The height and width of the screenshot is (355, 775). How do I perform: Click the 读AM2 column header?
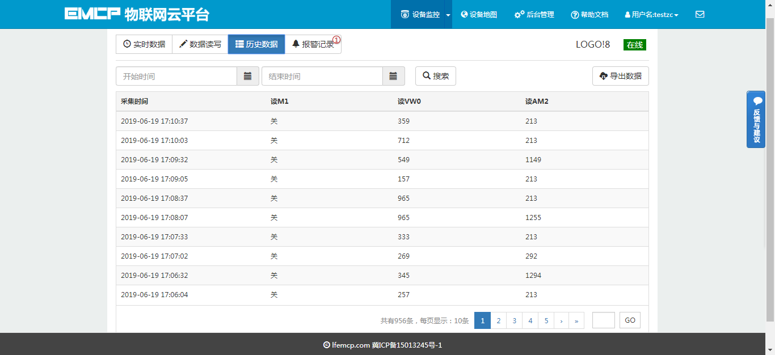click(537, 102)
